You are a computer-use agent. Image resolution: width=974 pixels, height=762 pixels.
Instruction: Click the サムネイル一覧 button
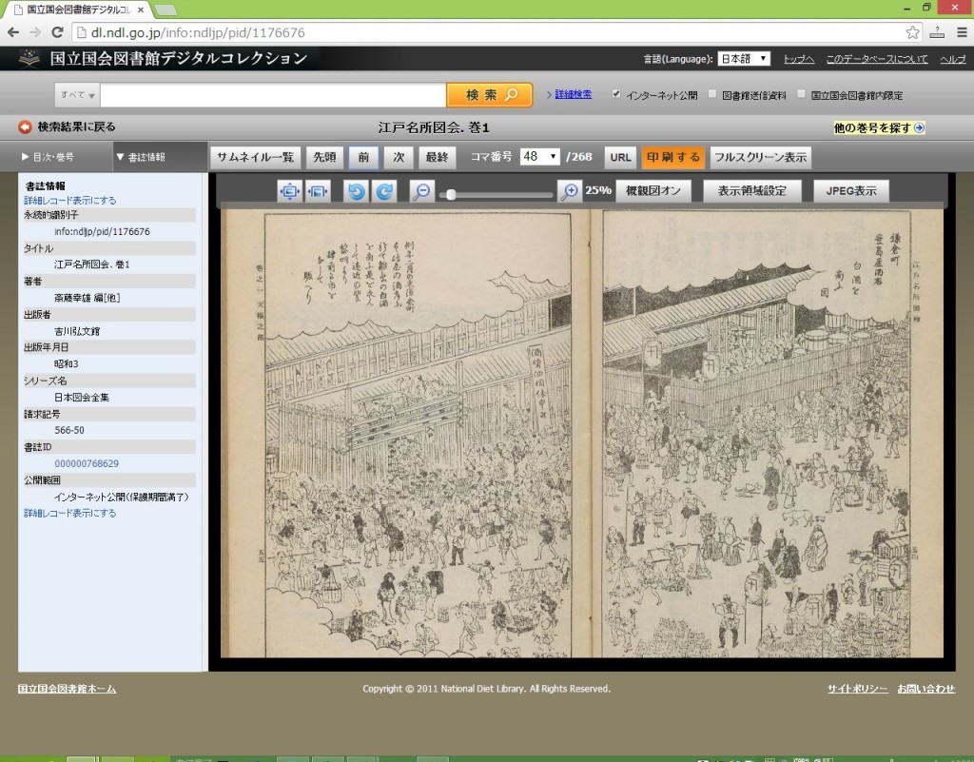[255, 157]
